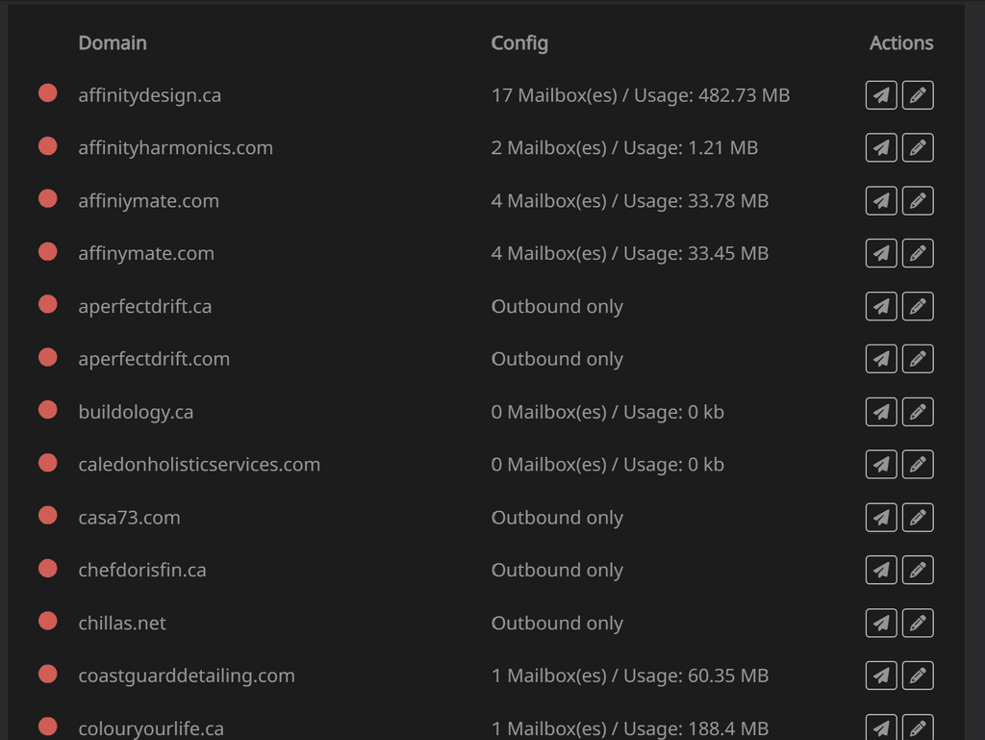Screen dimensions: 985x740
Task: Edit the chefdorisfin.ca domain
Action: click(x=918, y=570)
